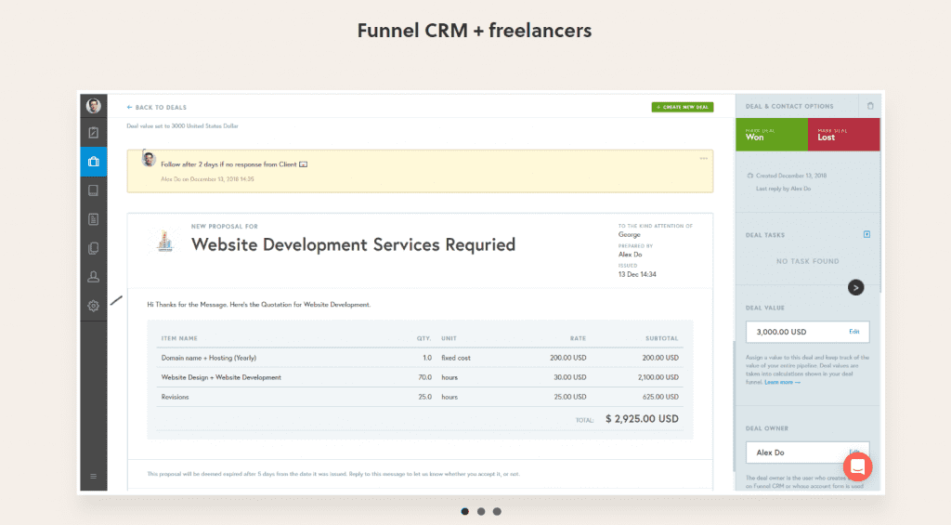Click the subtotal 2,100.00 USD

pos(658,377)
